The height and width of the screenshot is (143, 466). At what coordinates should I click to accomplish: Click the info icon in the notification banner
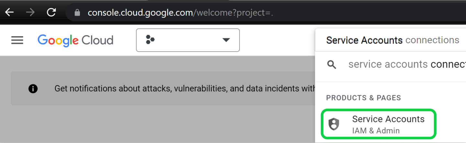(33, 88)
